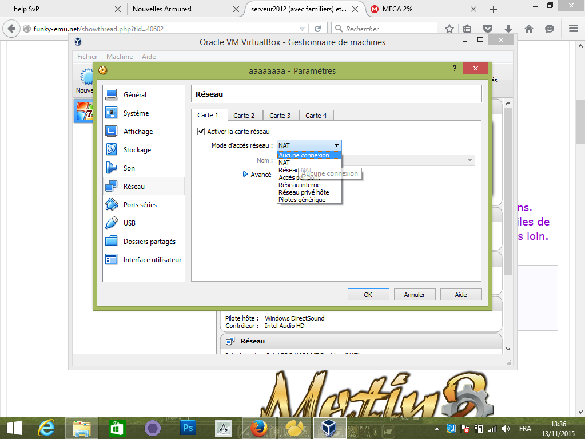Open the taskbar volume icon
This screenshot has height=439, width=585.
506,429
